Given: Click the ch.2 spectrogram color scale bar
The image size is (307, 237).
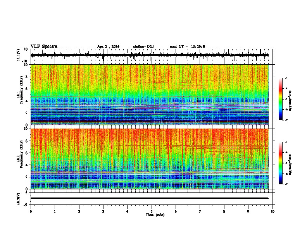Looking at the screenshot, I should click(x=280, y=163).
